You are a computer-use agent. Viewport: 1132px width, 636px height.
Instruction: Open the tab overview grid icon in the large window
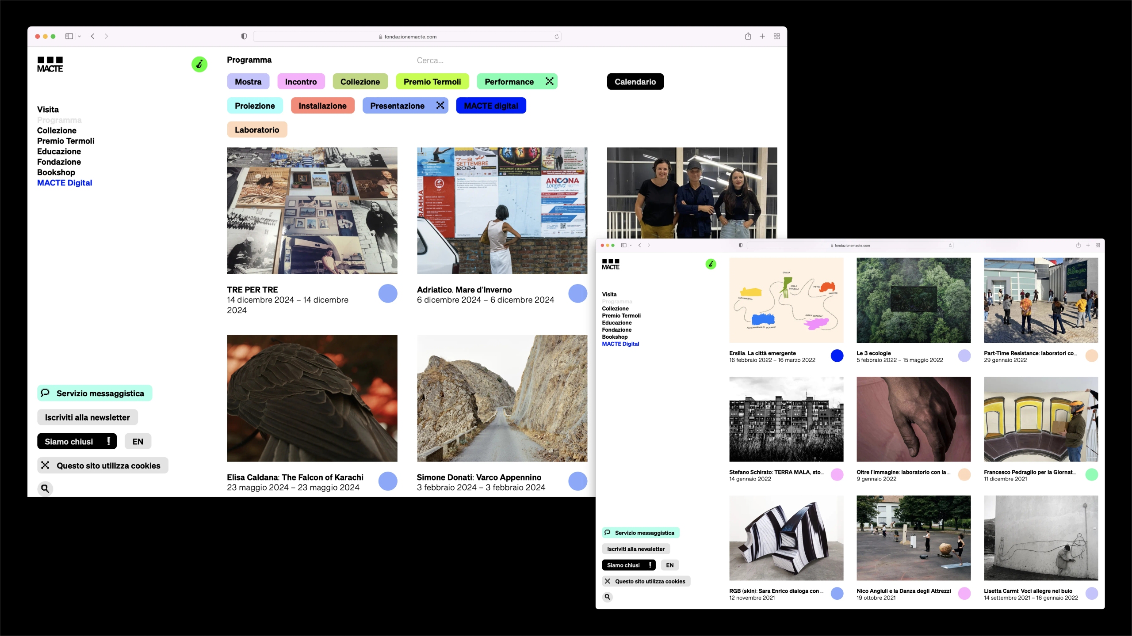click(776, 36)
